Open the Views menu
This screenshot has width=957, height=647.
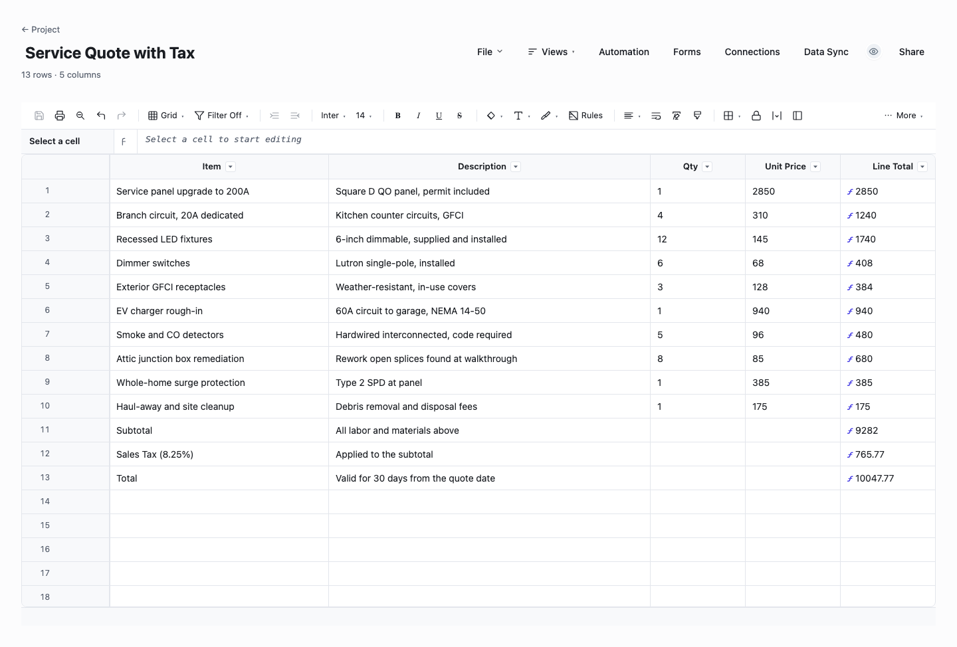pos(552,52)
